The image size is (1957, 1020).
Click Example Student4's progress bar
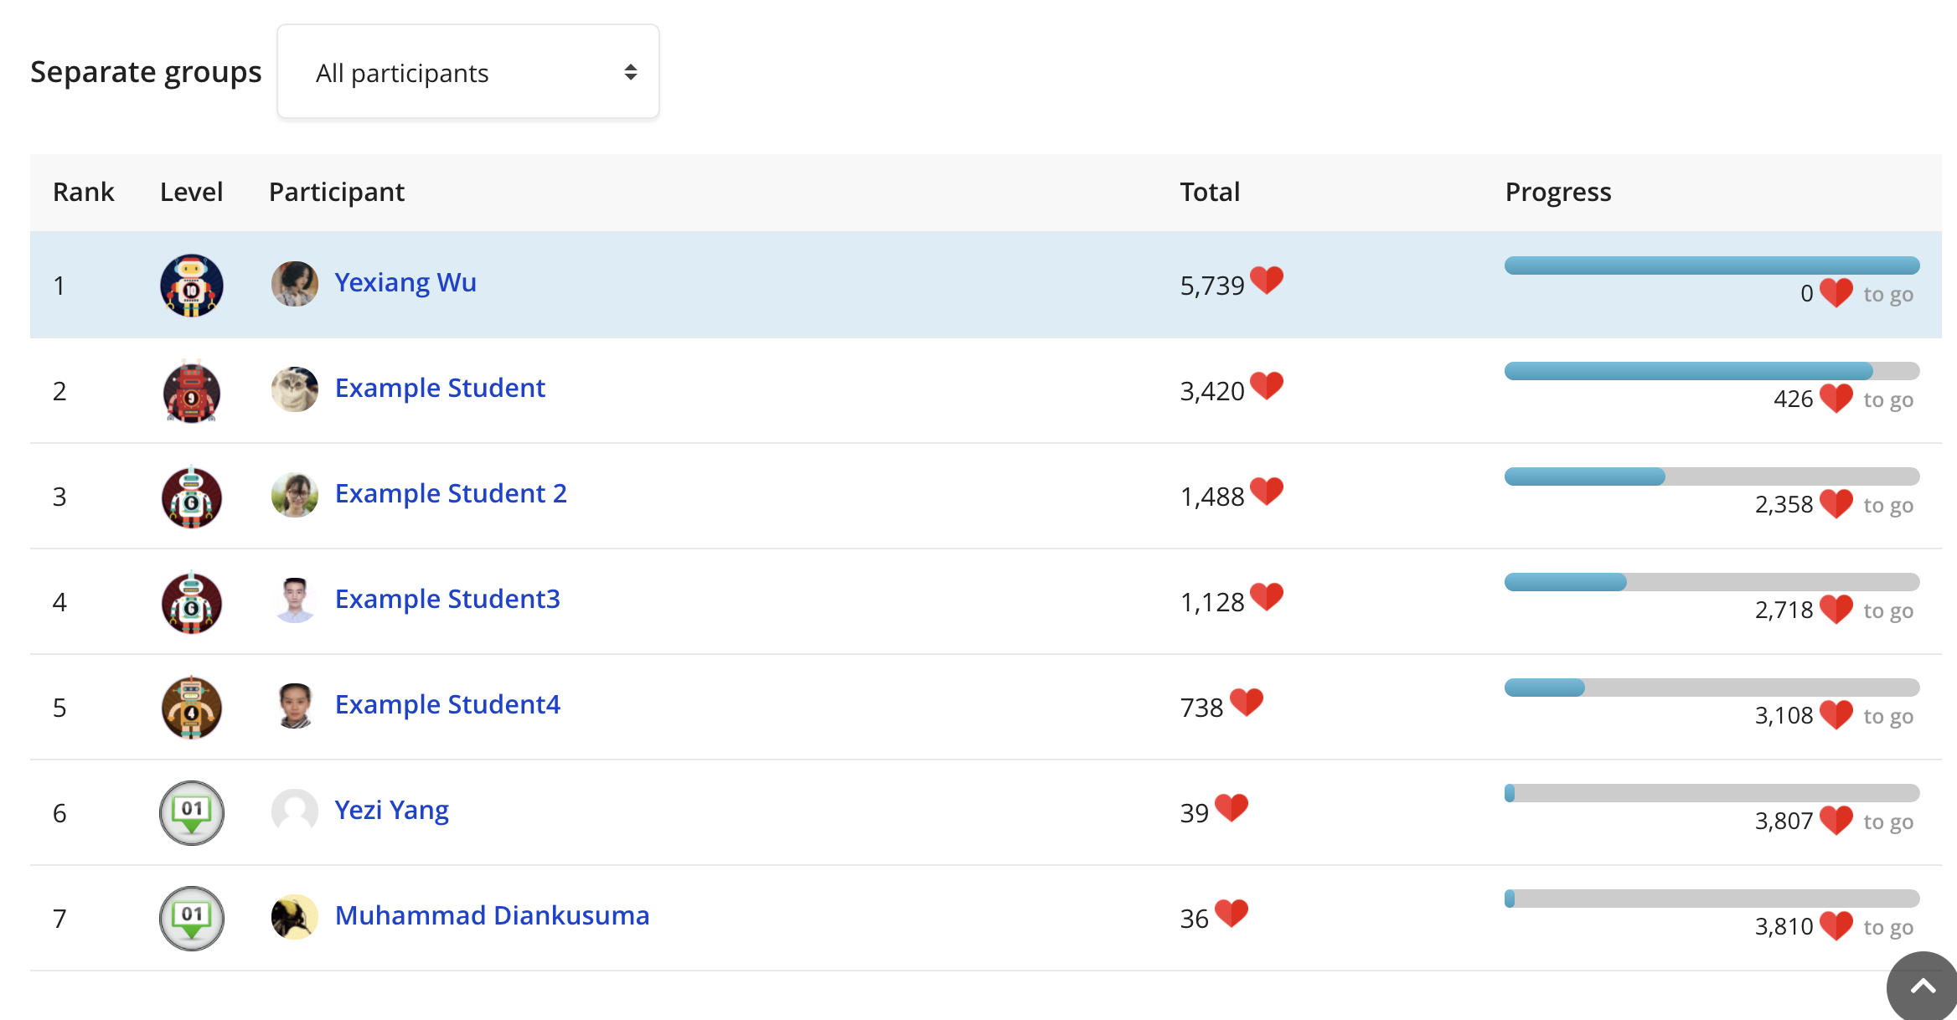1712,688
